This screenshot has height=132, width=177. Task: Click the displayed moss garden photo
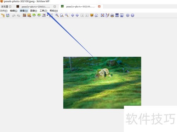[102, 83]
